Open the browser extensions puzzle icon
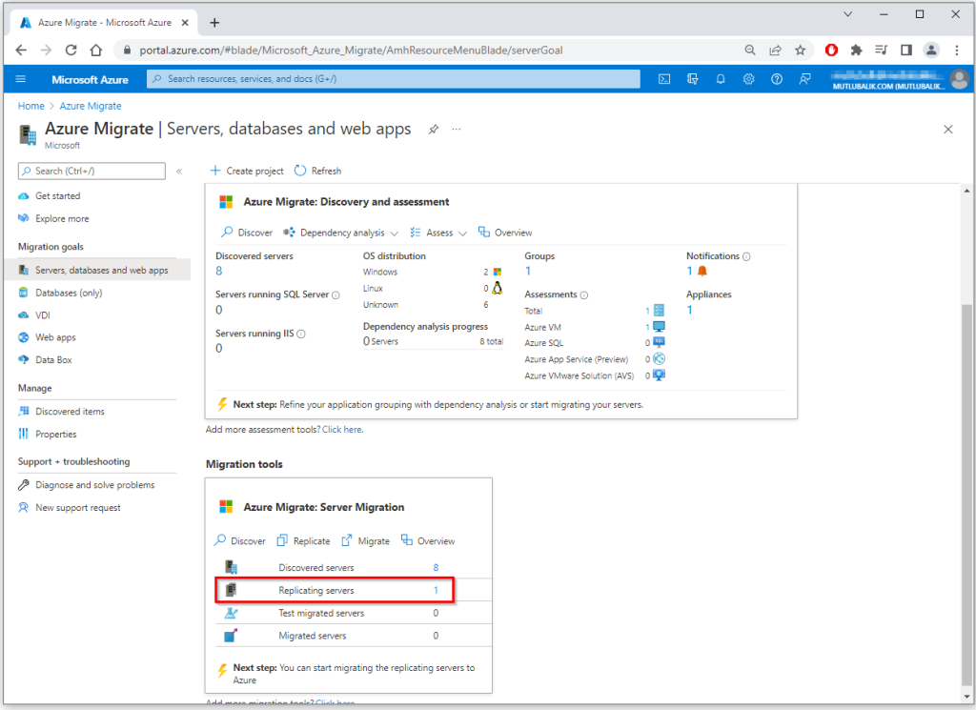976x710 pixels. [x=857, y=51]
